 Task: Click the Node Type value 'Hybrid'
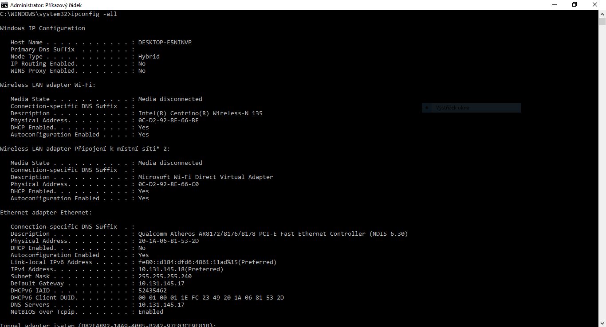149,57
